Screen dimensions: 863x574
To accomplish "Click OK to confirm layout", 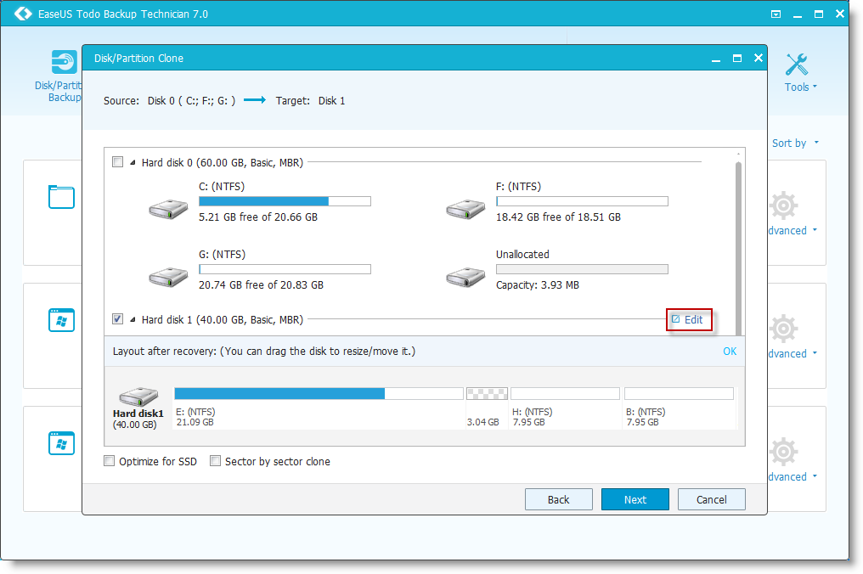I will [730, 352].
